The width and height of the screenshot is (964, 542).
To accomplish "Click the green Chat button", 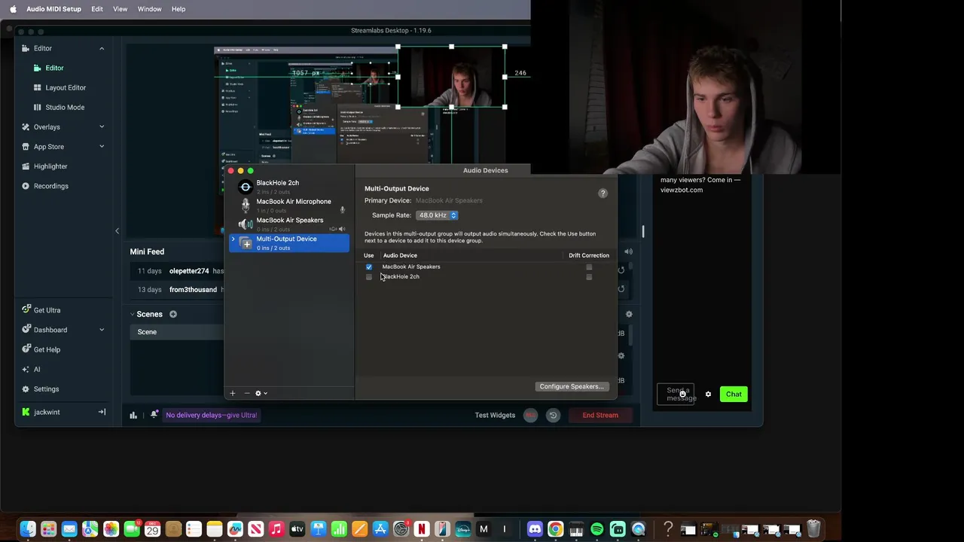I will coord(734,394).
